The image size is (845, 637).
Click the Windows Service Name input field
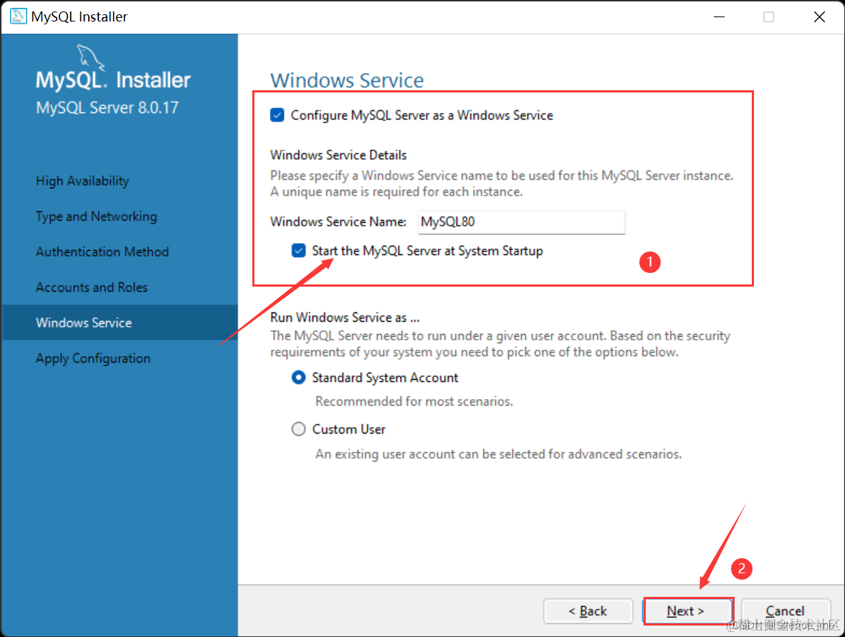(521, 222)
